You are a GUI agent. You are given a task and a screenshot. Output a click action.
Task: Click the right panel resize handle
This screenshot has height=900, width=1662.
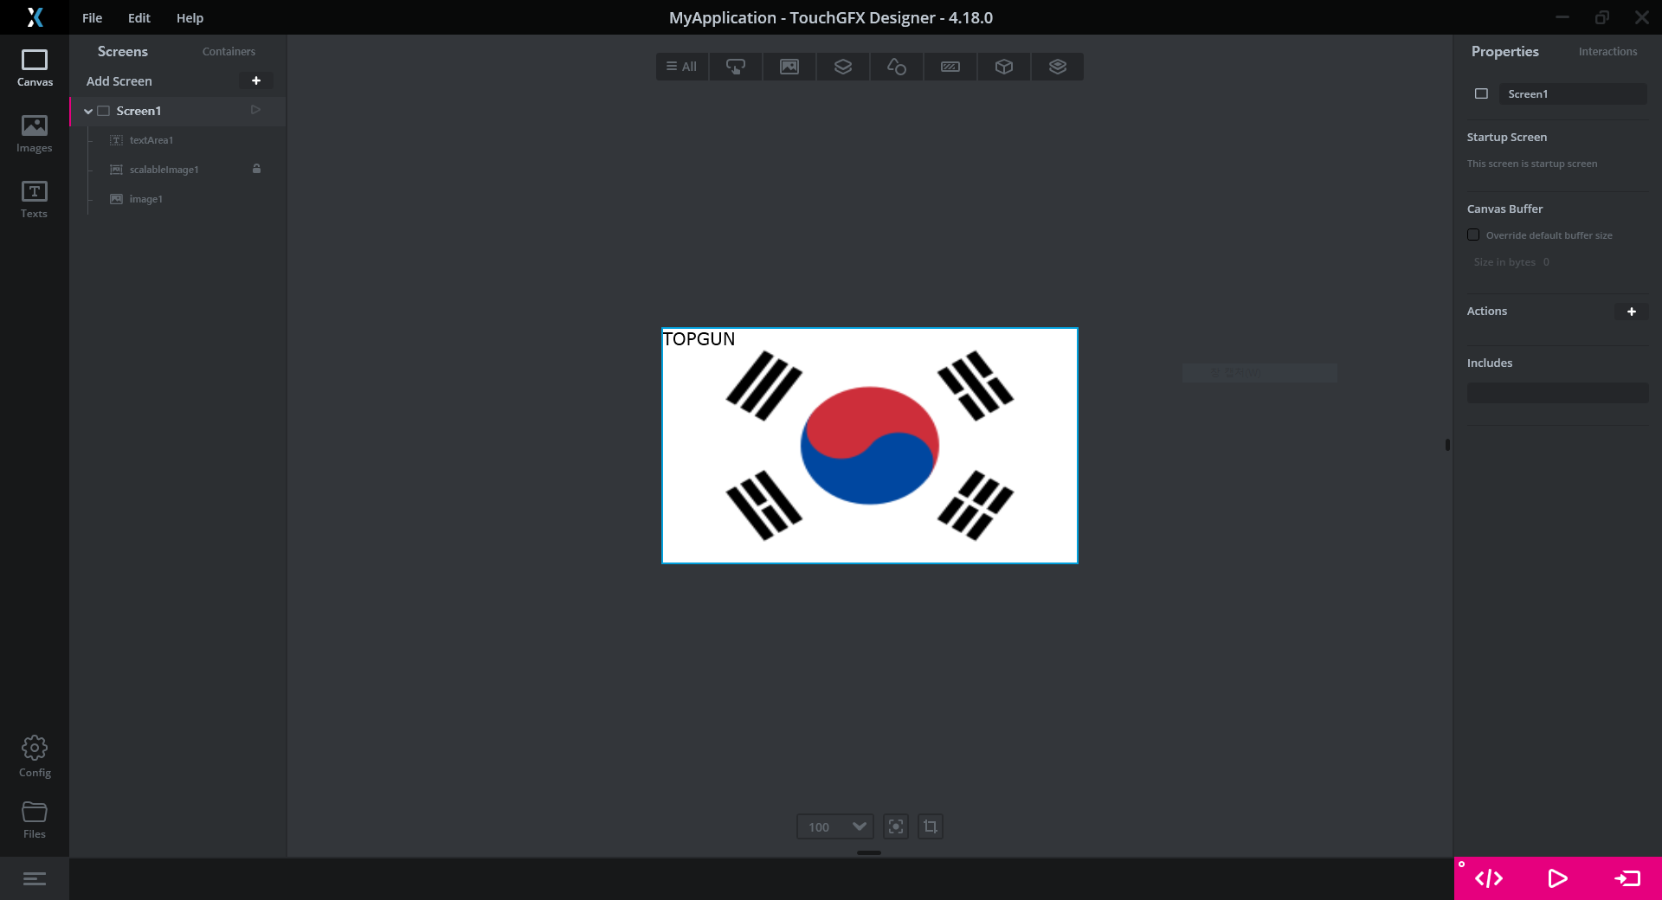(x=1447, y=445)
